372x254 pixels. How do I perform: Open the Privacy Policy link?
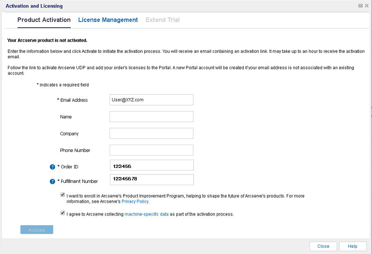point(135,201)
